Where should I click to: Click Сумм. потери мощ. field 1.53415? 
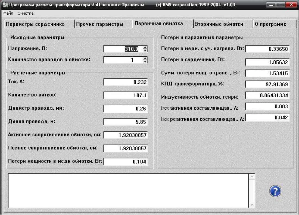click(x=267, y=73)
